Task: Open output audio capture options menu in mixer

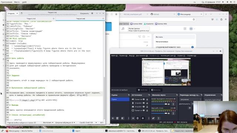Action: point(173,104)
